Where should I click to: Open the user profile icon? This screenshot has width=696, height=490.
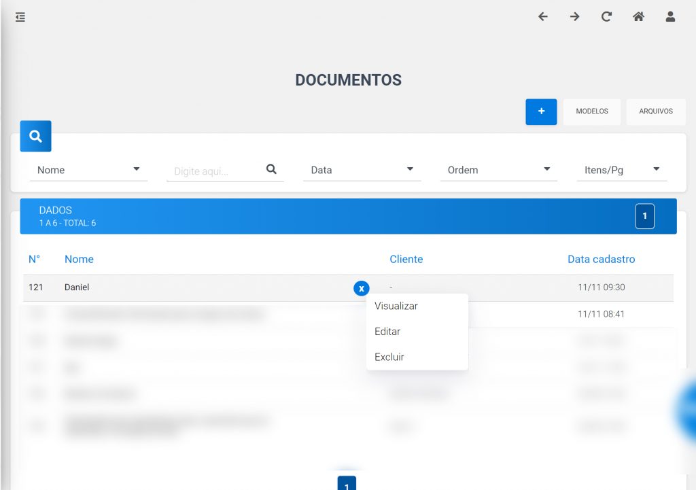tap(670, 17)
